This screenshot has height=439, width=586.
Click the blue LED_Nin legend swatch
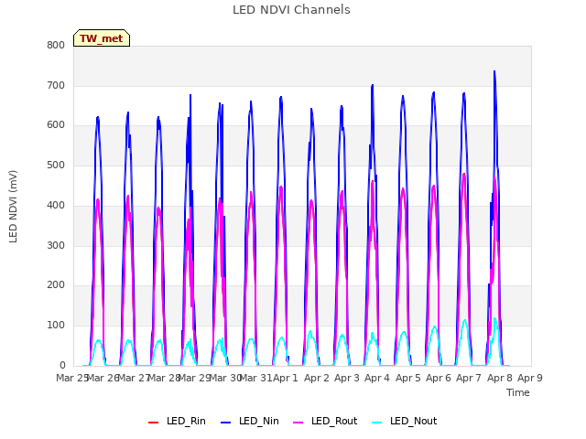(x=226, y=423)
